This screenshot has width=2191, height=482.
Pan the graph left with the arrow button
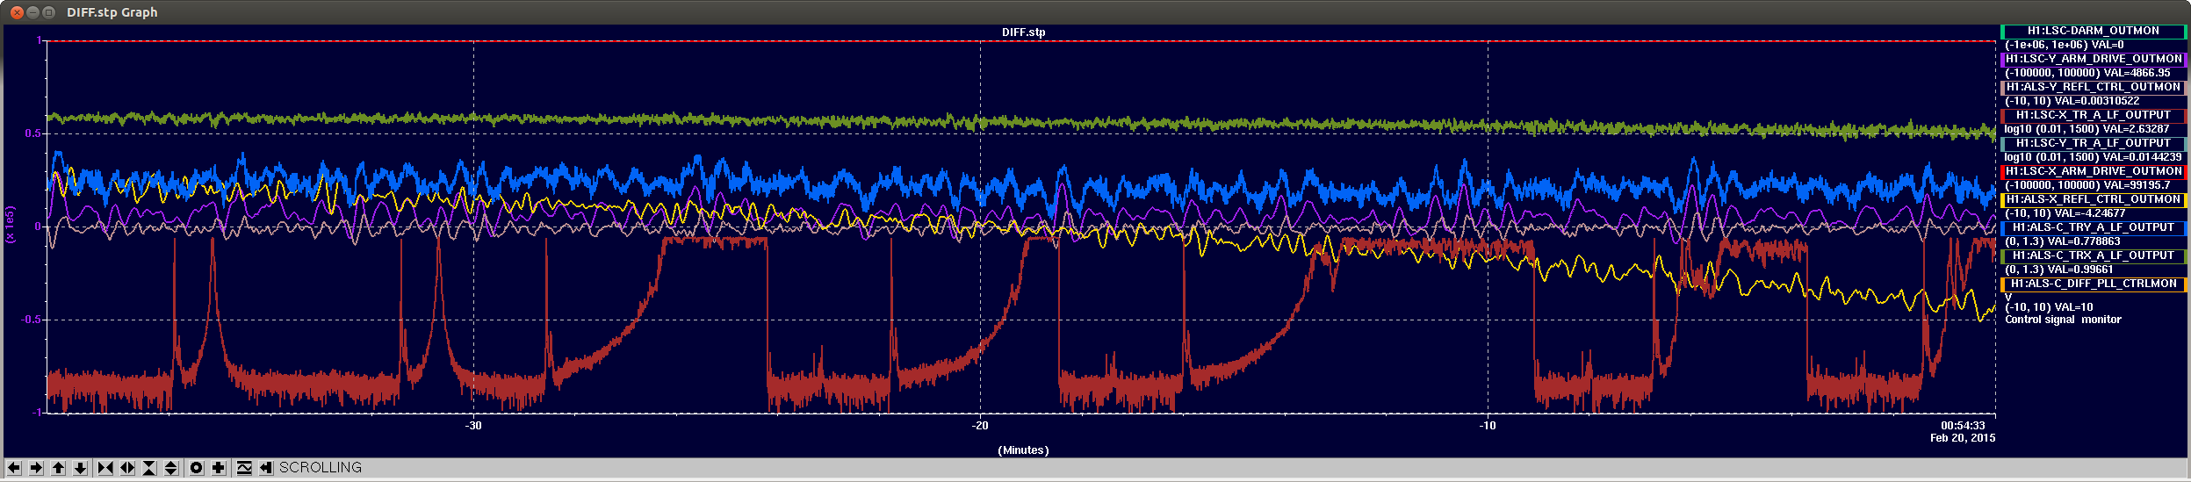[x=14, y=468]
